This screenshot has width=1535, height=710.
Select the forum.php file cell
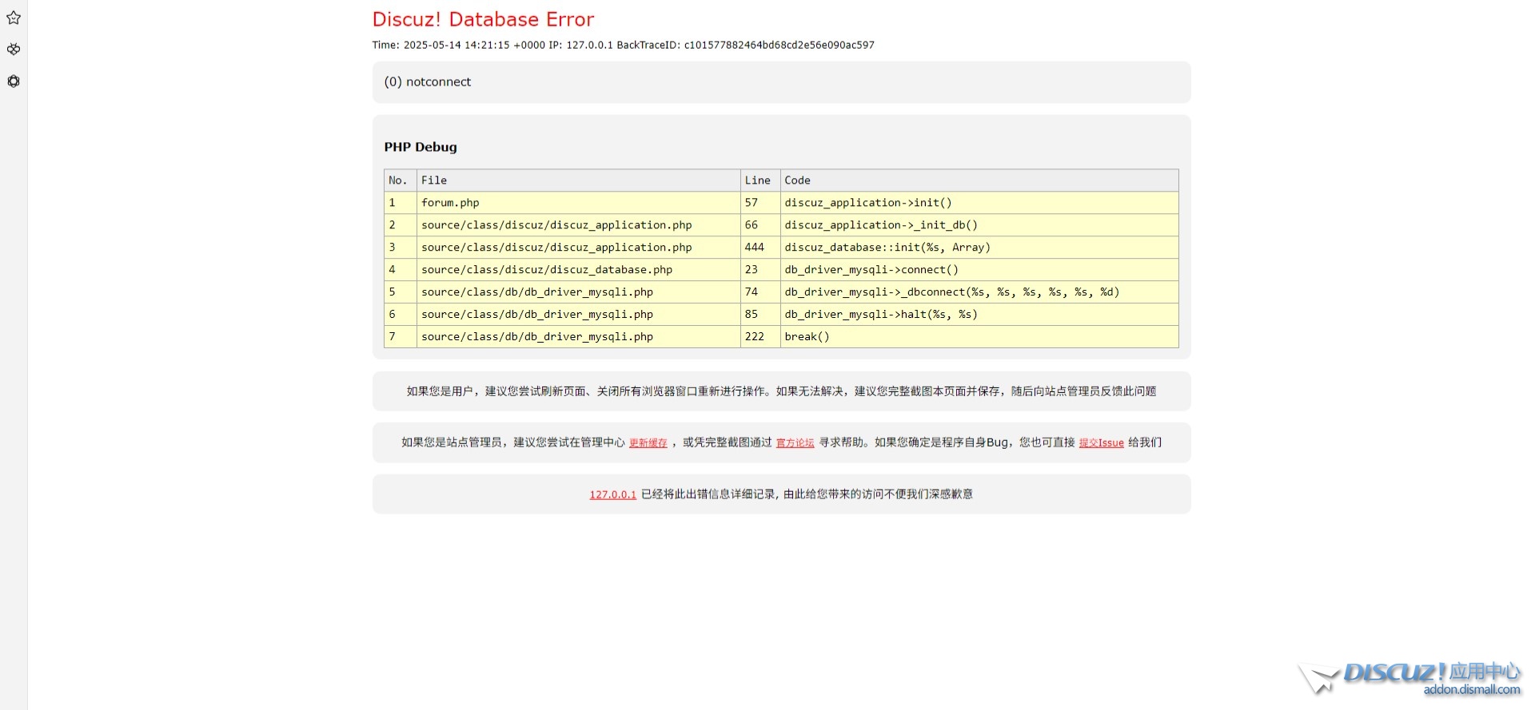click(x=450, y=203)
